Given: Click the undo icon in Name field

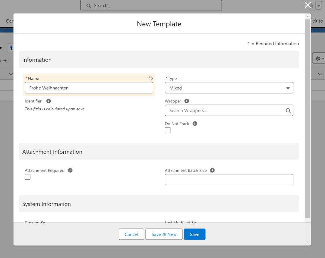Looking at the screenshot, I should point(151,78).
